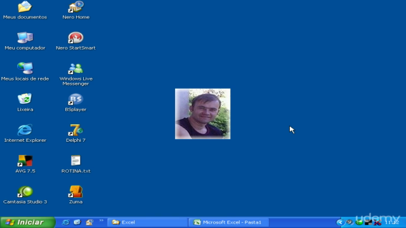Select the Windows Live Messenger shortcut
Image resolution: width=406 pixels, height=228 pixels.
75,68
